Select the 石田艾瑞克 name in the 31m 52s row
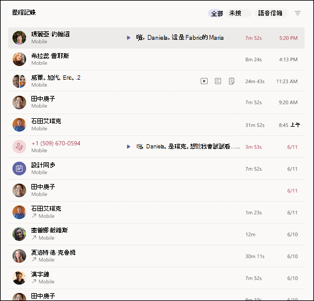The image size is (314, 301). coord(46,121)
